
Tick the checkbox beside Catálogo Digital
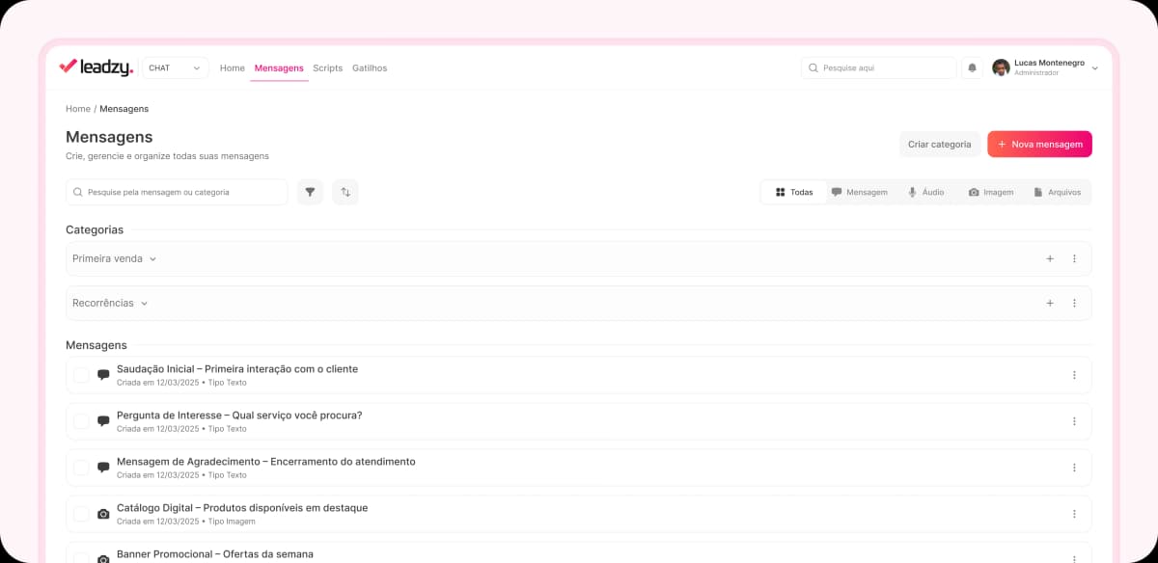pyautogui.click(x=81, y=514)
